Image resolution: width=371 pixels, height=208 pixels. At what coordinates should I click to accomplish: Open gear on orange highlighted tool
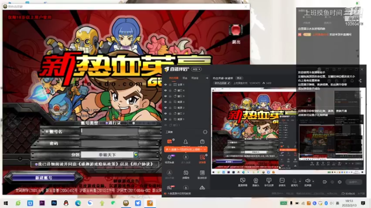(x=206, y=155)
